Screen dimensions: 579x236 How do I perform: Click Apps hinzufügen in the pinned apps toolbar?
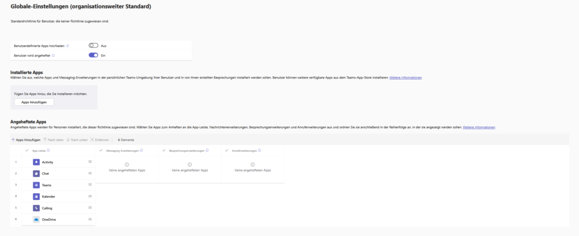[x=26, y=139]
